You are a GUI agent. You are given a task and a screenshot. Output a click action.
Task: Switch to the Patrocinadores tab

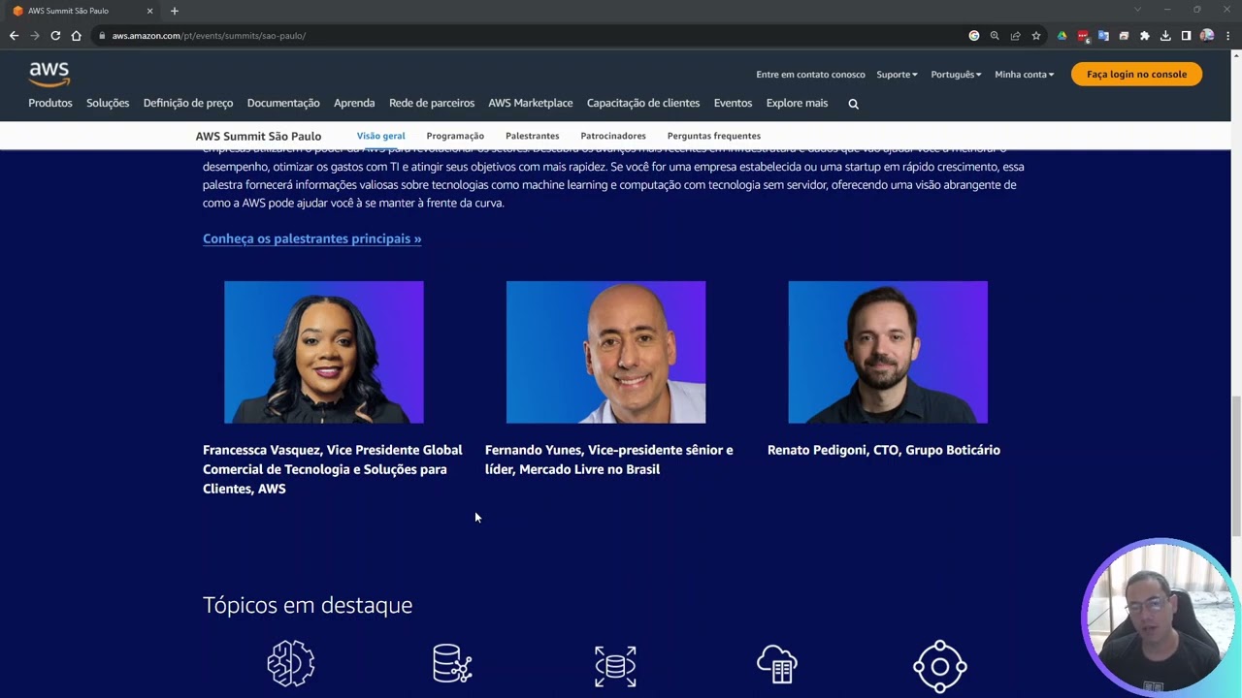[613, 136]
